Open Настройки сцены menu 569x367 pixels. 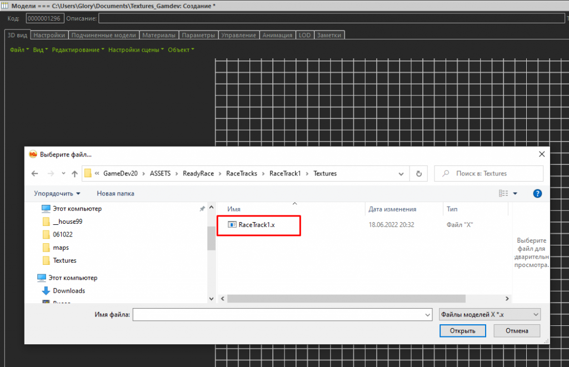(136, 49)
